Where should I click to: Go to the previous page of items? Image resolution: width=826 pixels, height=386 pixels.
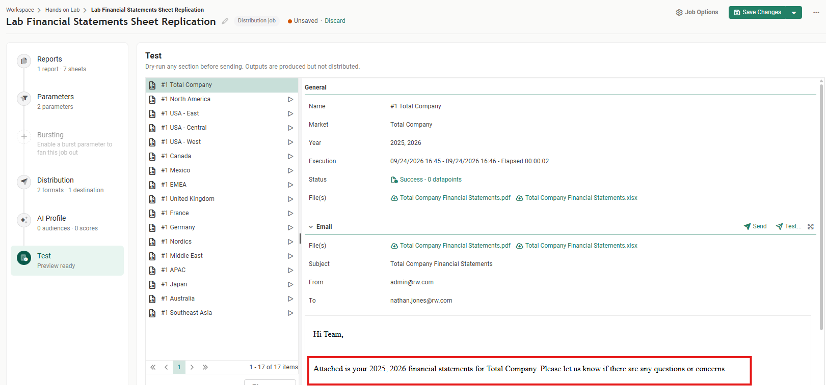click(166, 367)
